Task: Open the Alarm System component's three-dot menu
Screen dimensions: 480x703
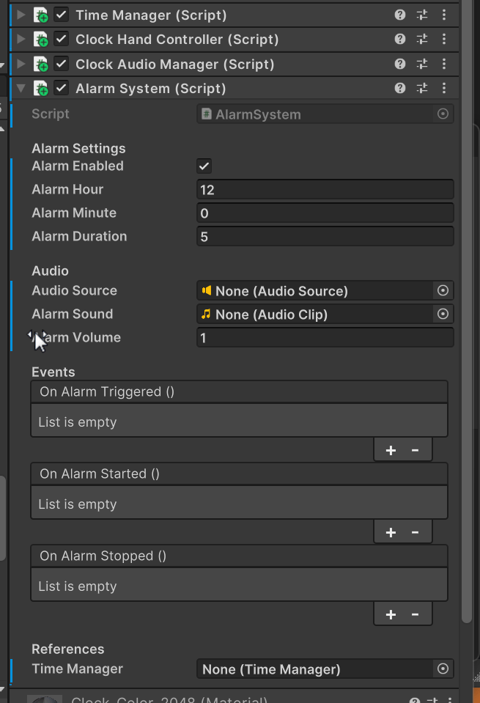Action: [443, 88]
